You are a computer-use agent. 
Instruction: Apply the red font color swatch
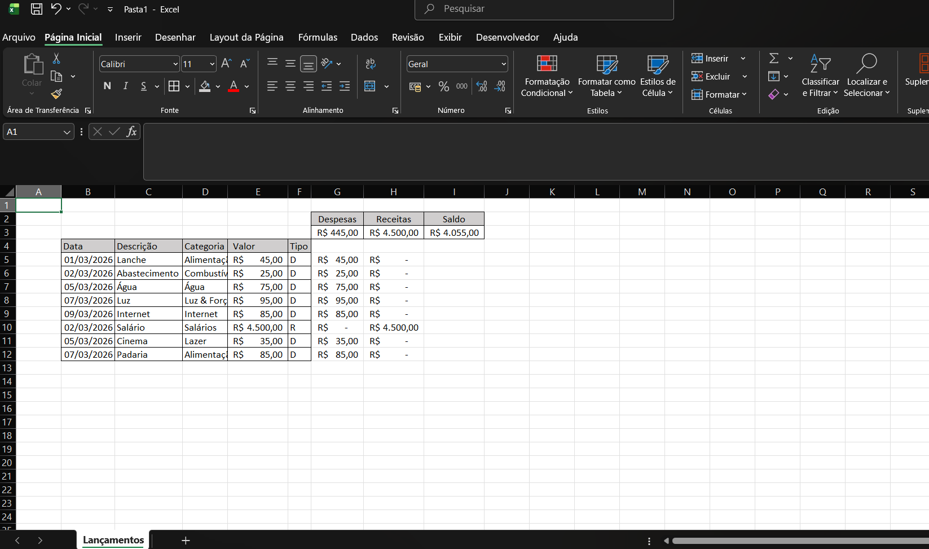pyautogui.click(x=234, y=86)
